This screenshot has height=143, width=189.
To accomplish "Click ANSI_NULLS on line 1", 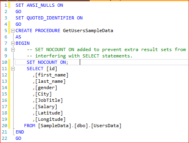I will (41, 5).
